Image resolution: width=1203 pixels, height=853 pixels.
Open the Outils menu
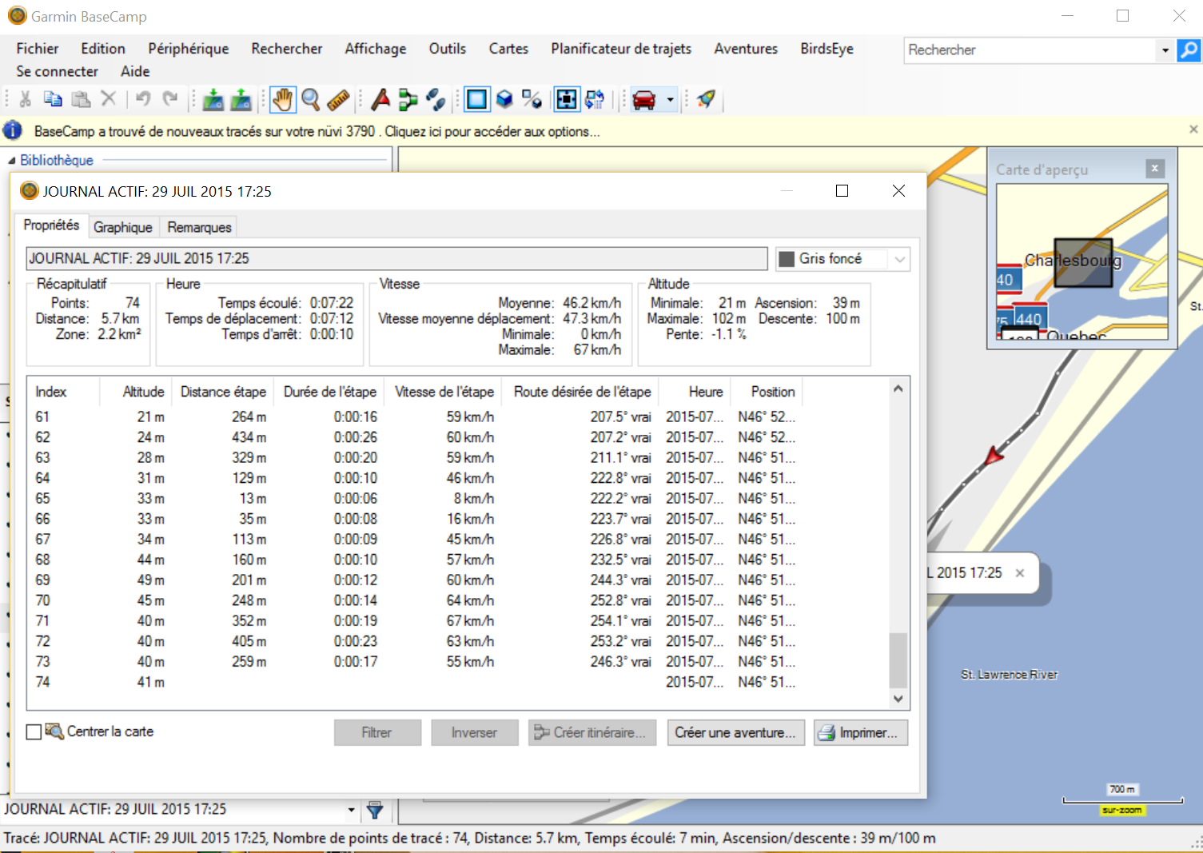tap(448, 49)
